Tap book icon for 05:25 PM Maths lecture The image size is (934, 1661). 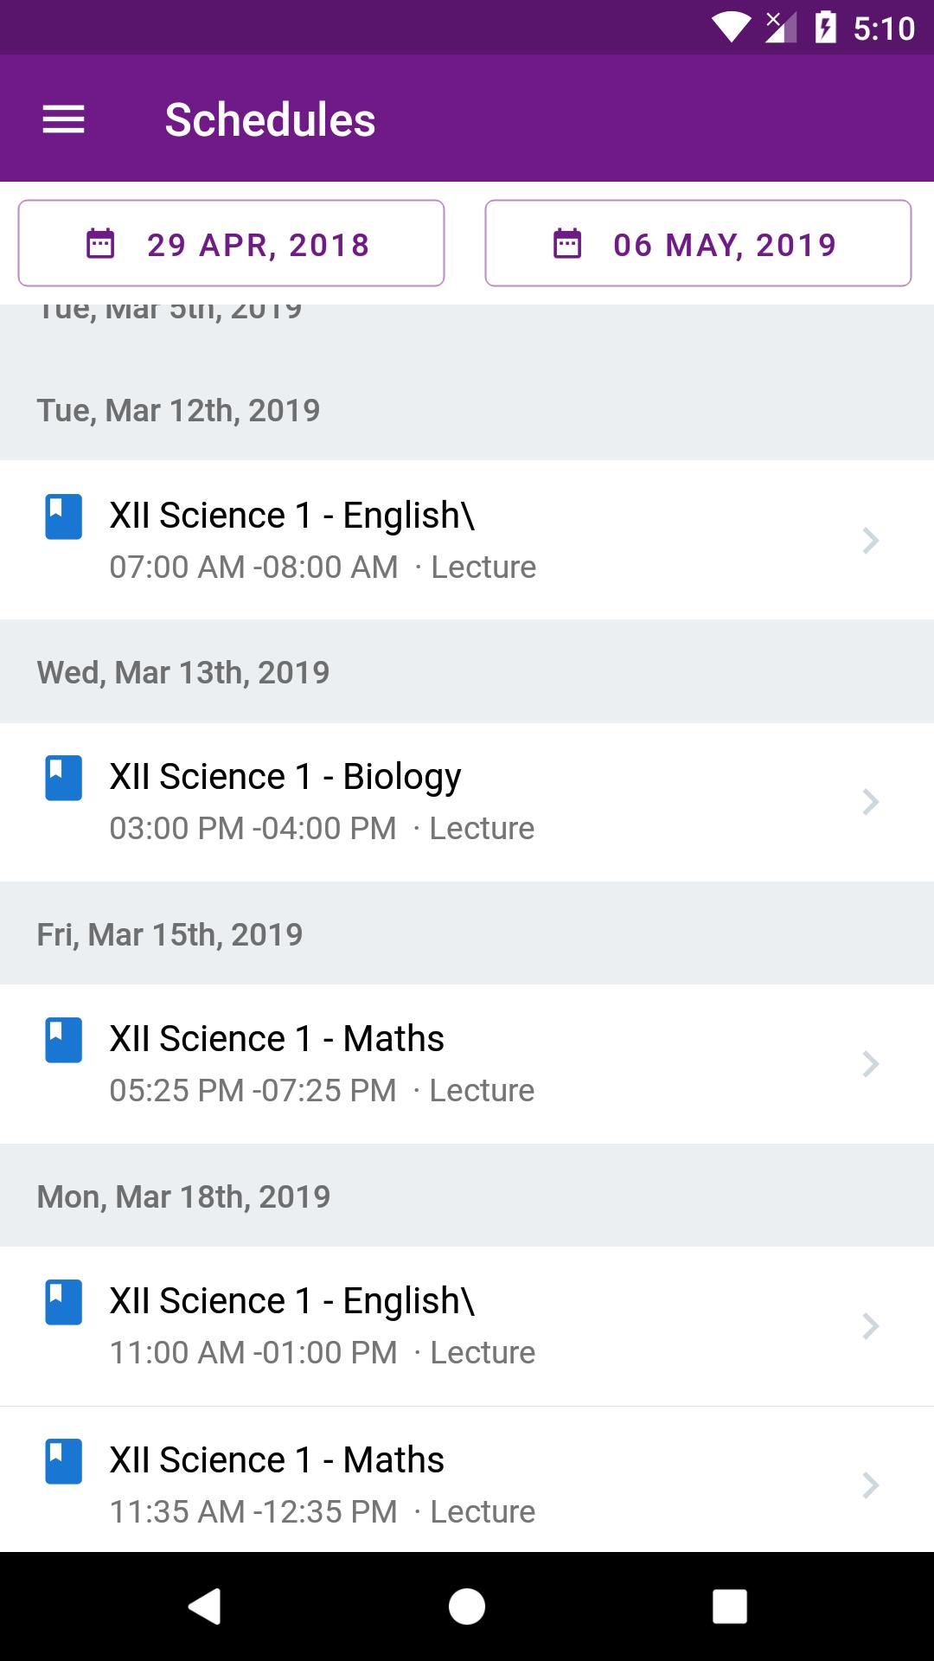coord(64,1040)
